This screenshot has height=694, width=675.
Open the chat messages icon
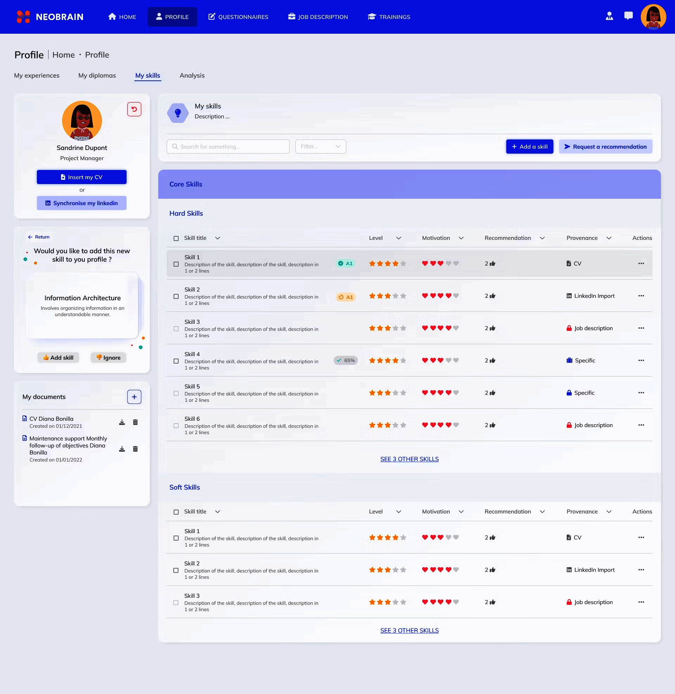[x=628, y=16]
